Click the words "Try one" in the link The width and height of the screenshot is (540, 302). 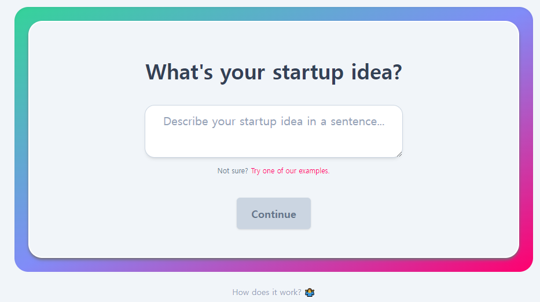point(262,171)
